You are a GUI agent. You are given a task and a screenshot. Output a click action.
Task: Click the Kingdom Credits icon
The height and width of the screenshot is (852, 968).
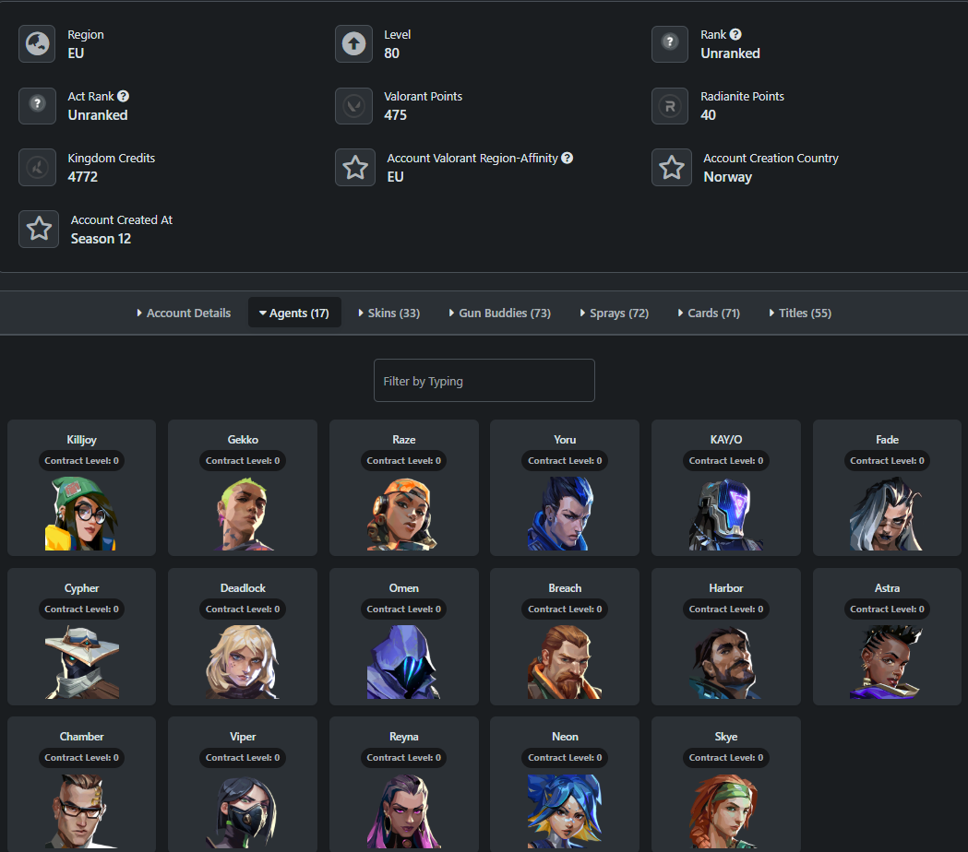37,167
